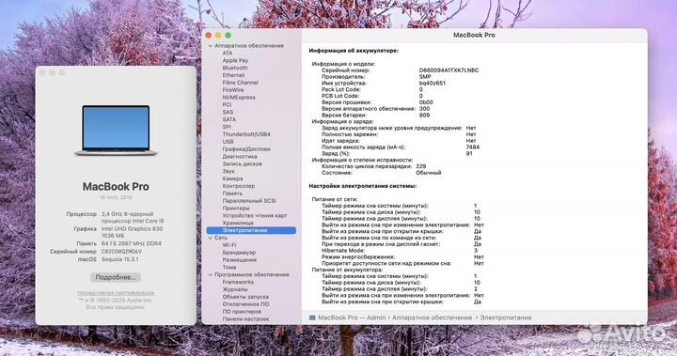
Task: Click the MacBook Pro title in About window
Action: (x=116, y=187)
